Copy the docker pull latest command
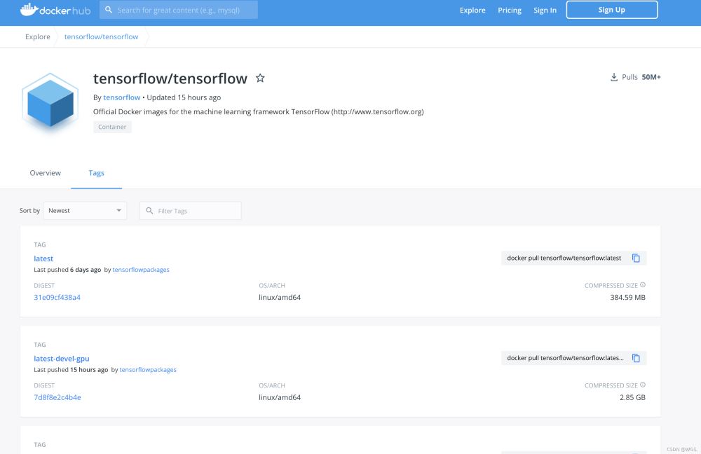 (x=636, y=258)
